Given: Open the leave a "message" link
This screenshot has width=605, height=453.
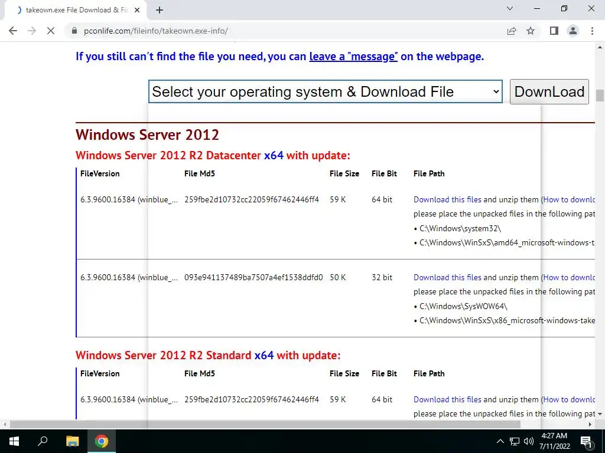Looking at the screenshot, I should [353, 57].
